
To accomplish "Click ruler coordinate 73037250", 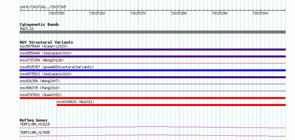I will (57, 13).
